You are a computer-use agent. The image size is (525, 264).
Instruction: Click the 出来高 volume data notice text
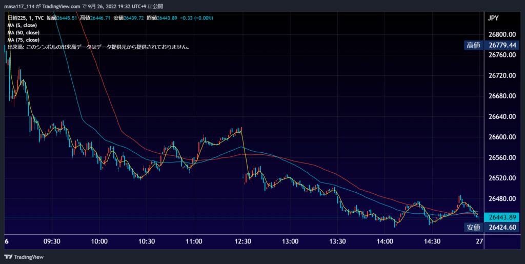click(x=99, y=47)
